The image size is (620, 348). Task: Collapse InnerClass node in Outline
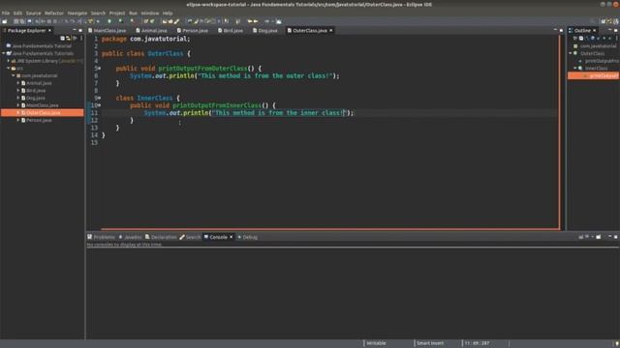[575, 69]
